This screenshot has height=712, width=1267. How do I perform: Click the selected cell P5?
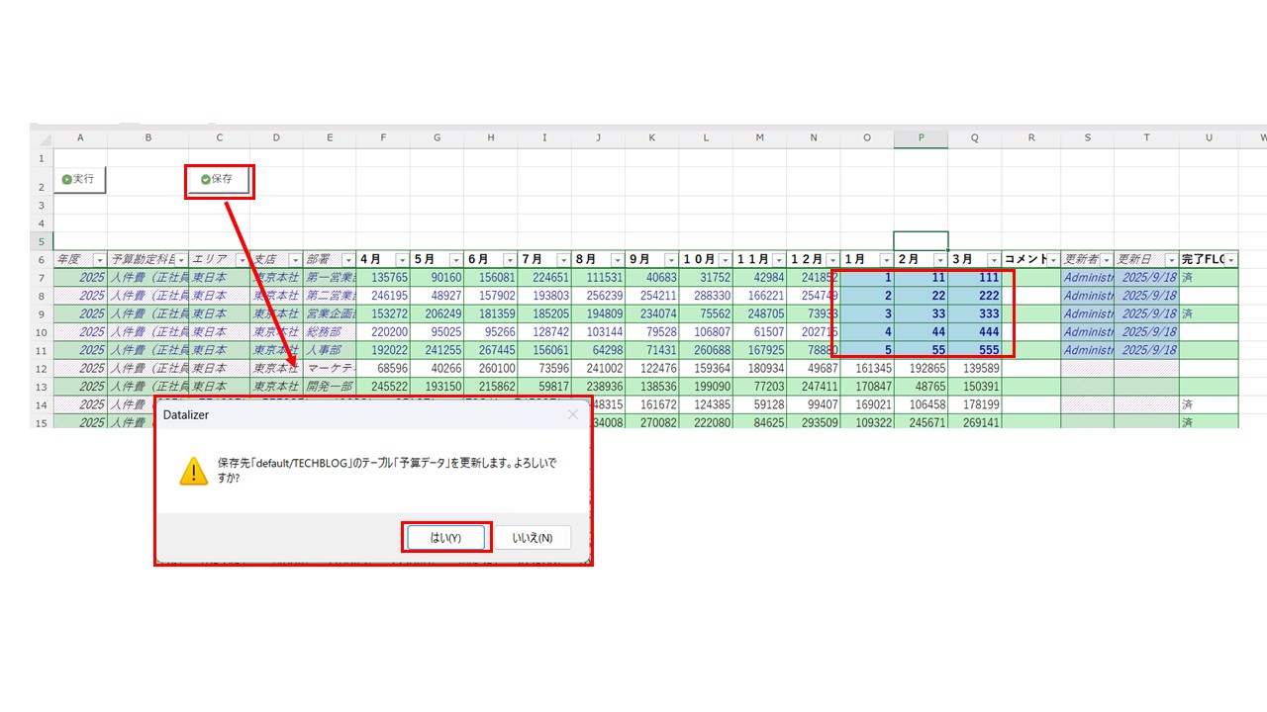point(921,241)
